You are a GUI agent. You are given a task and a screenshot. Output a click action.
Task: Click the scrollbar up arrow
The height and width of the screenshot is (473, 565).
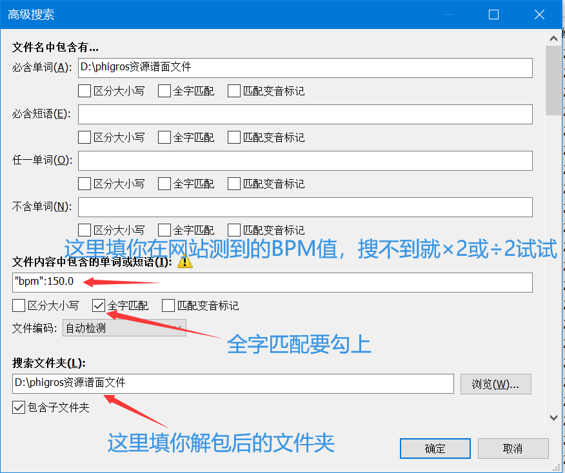554,37
